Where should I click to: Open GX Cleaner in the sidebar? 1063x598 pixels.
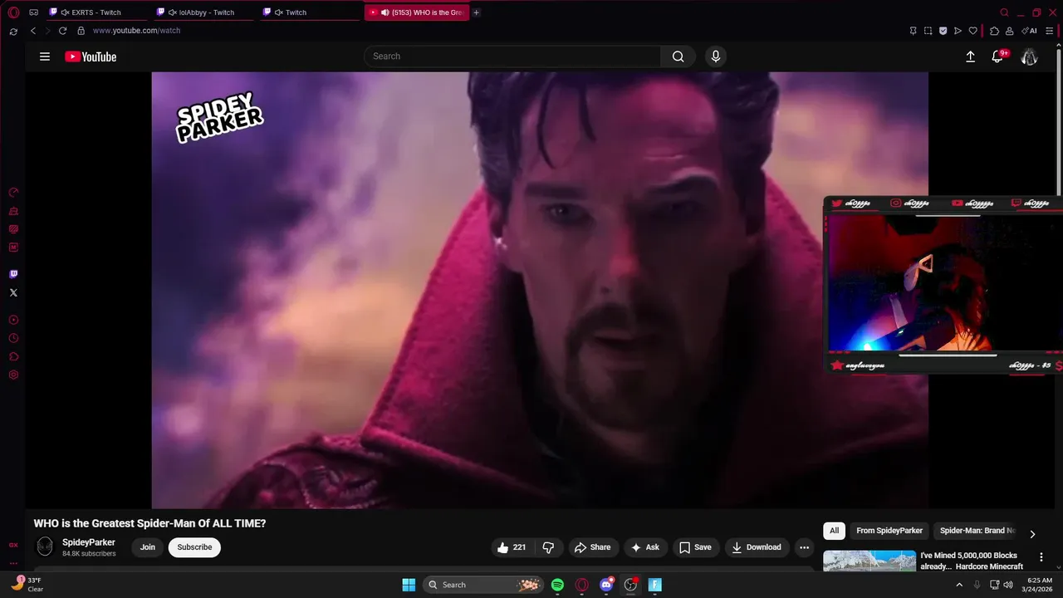coord(13,210)
